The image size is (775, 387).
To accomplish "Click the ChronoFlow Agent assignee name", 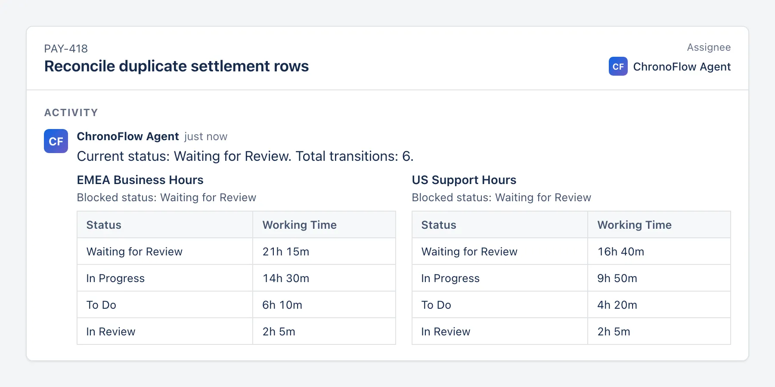I will [x=682, y=67].
